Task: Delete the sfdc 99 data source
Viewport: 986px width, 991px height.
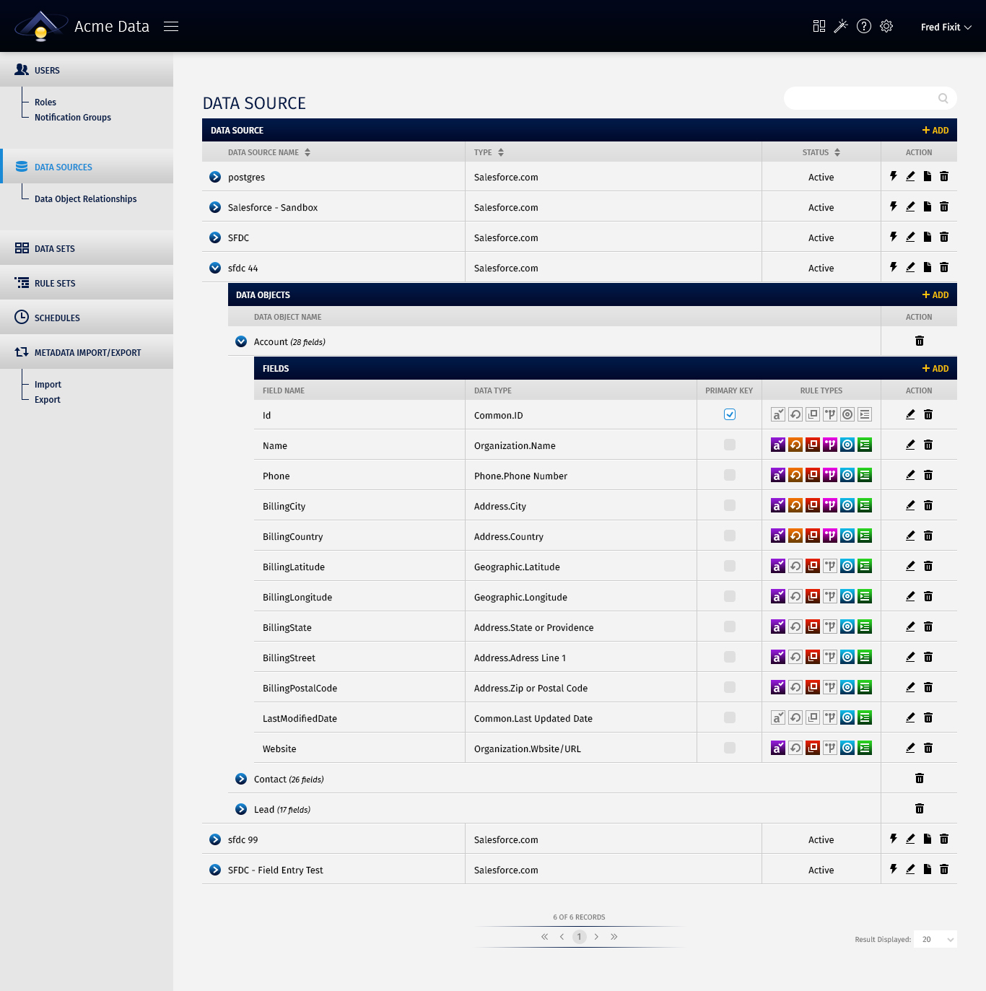Action: (944, 839)
